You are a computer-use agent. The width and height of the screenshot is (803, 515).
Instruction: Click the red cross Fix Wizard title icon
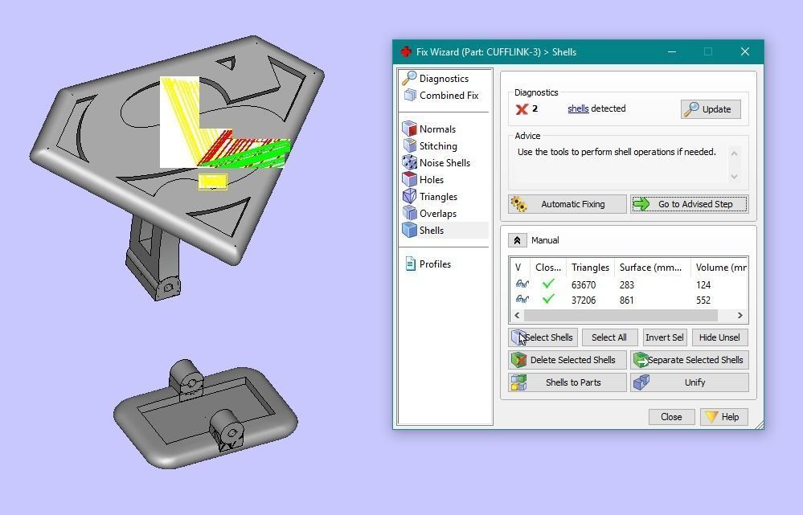[406, 51]
